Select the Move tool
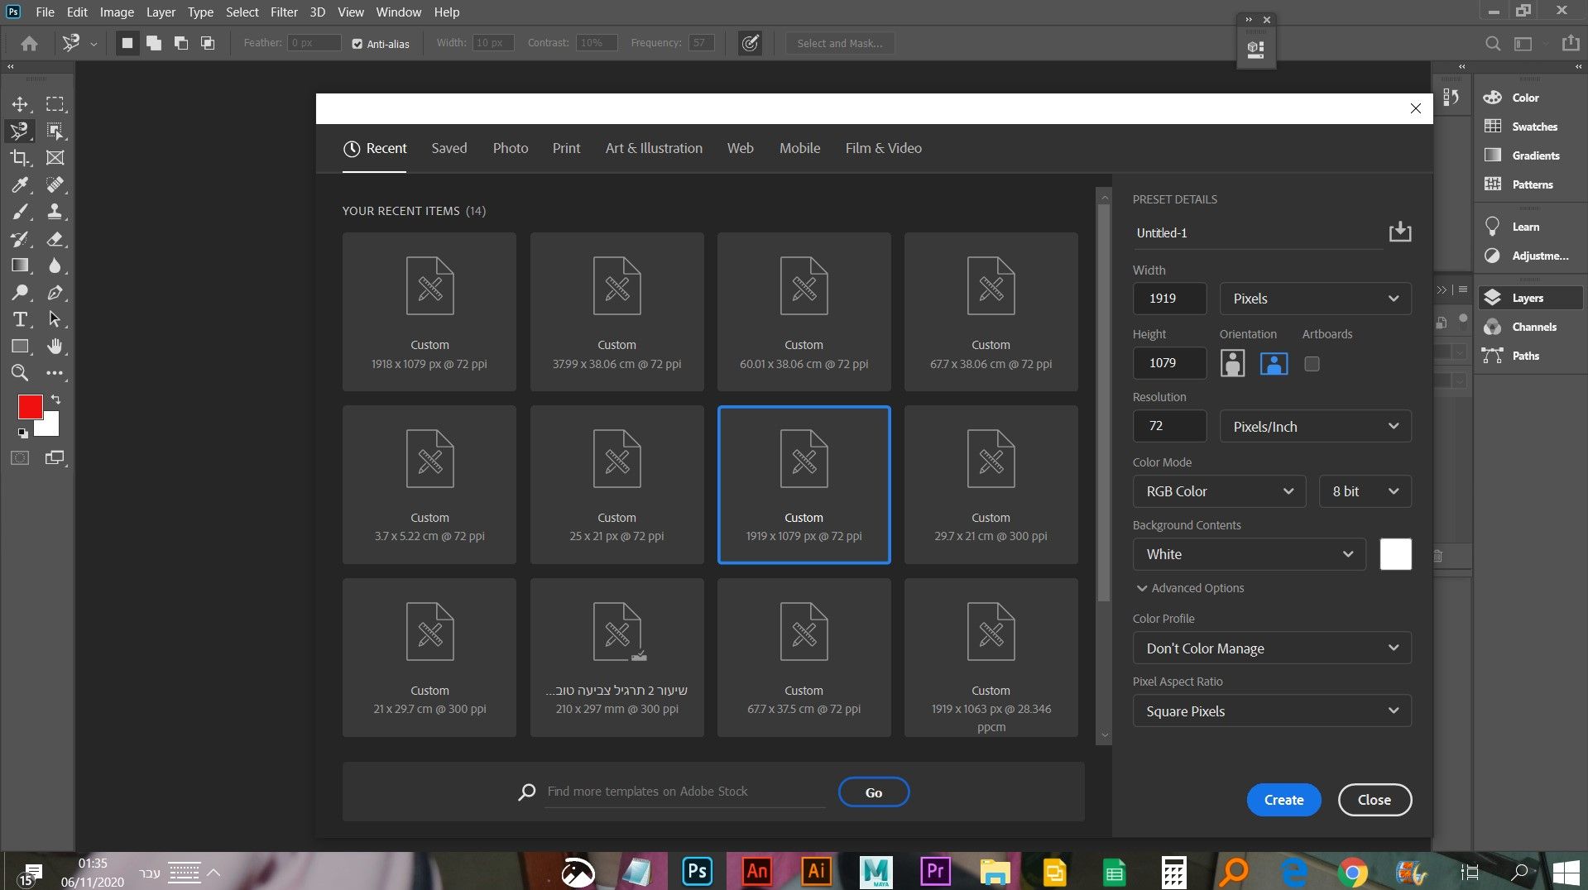This screenshot has height=890, width=1588. pyautogui.click(x=20, y=104)
